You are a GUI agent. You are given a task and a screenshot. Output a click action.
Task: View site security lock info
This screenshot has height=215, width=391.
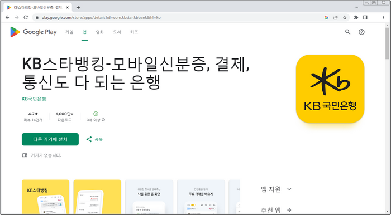pos(37,17)
